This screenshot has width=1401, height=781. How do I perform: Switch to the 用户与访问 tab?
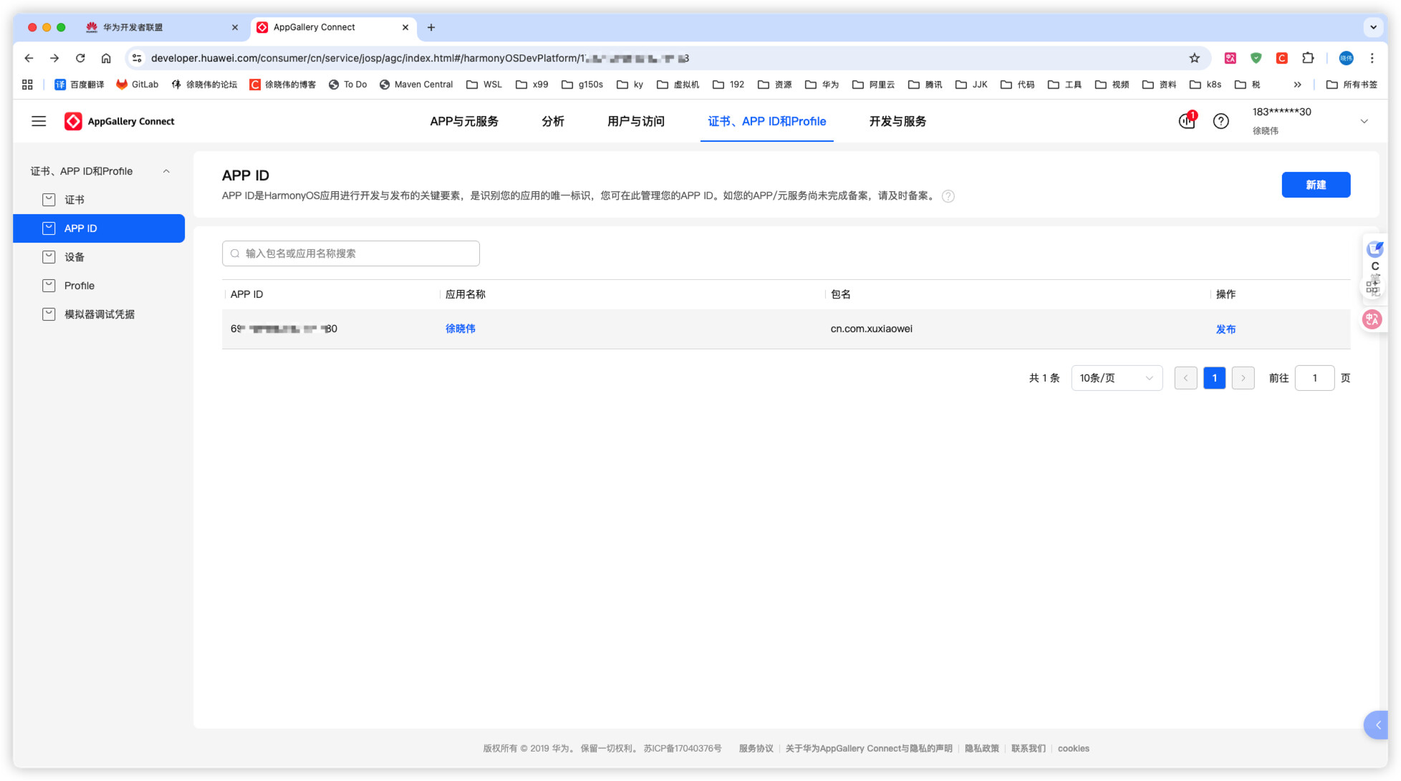(635, 122)
